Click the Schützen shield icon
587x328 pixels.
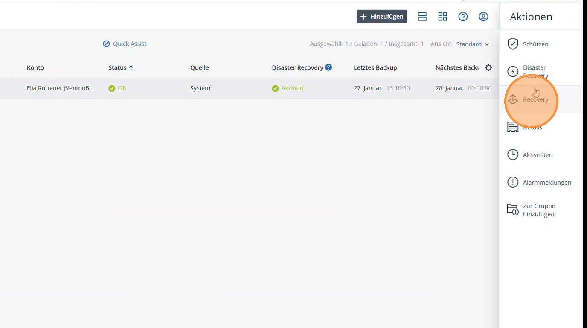(512, 44)
